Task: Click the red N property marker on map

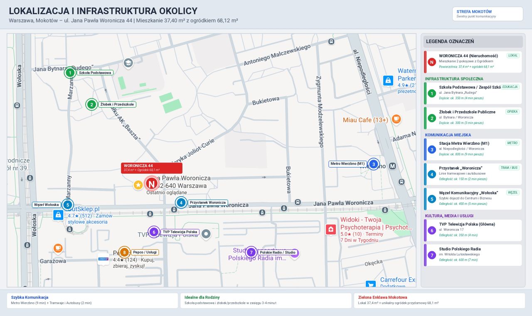Action: [x=152, y=184]
